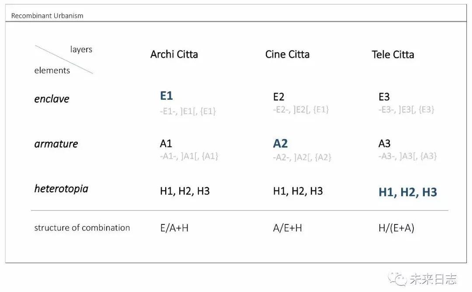
Task: Click the armature row label
Action: [x=56, y=144]
